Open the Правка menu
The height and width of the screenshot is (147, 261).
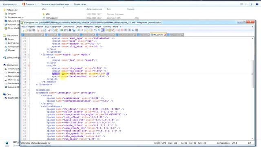point(32,27)
